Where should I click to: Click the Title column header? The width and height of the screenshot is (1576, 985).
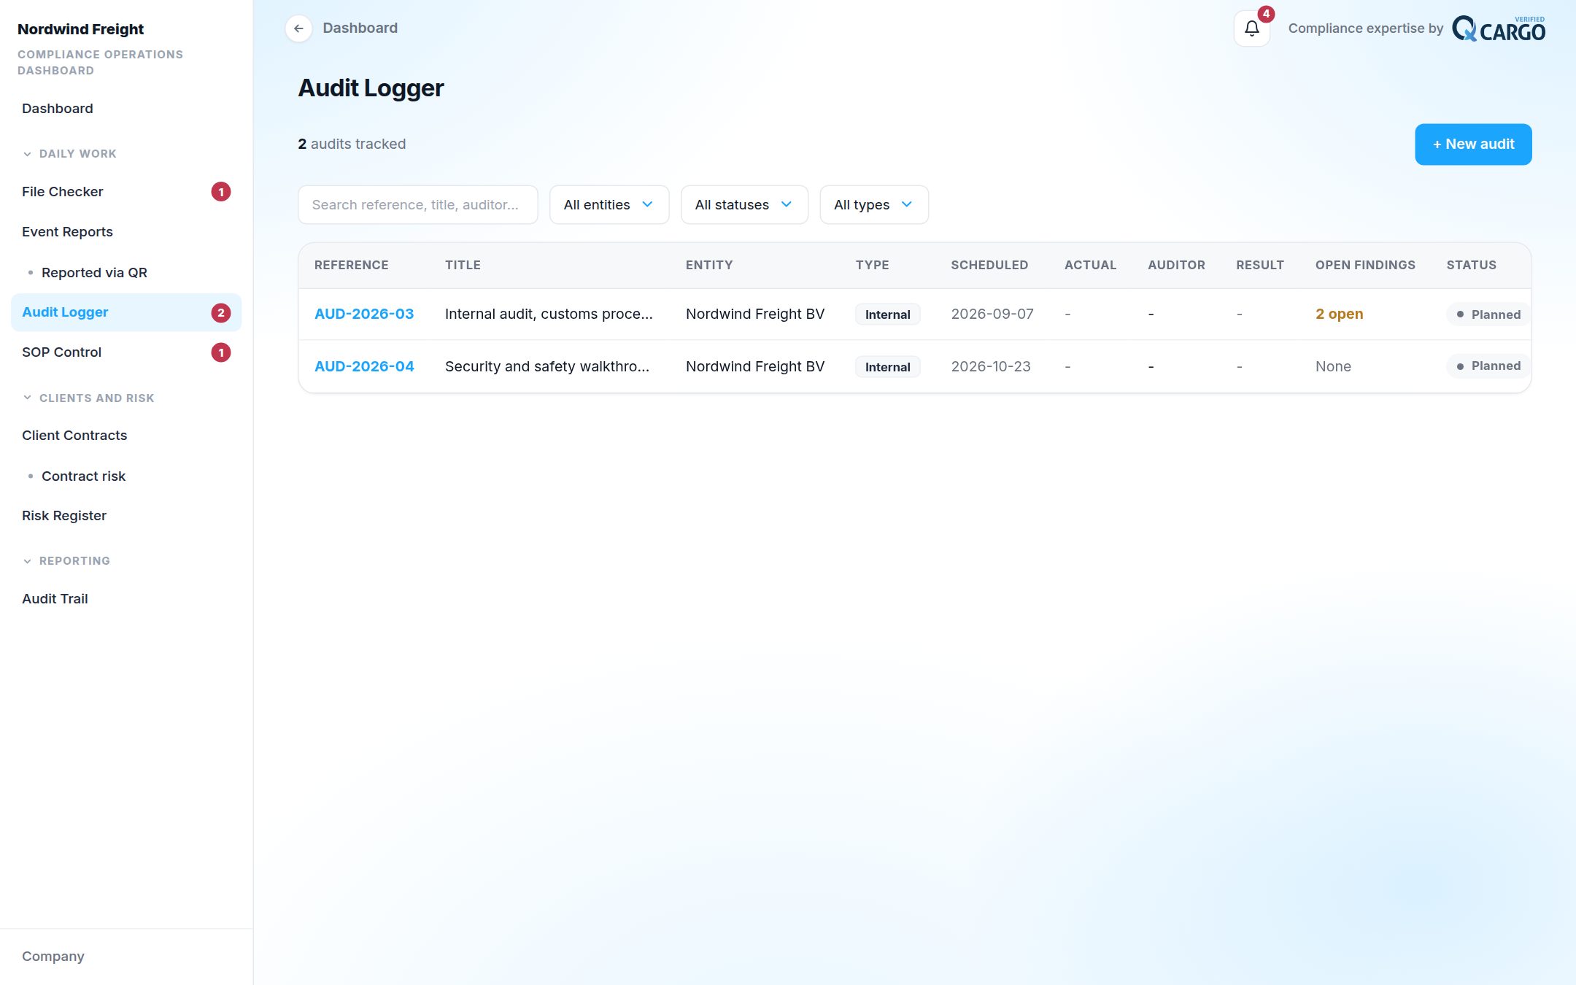[x=463, y=265]
